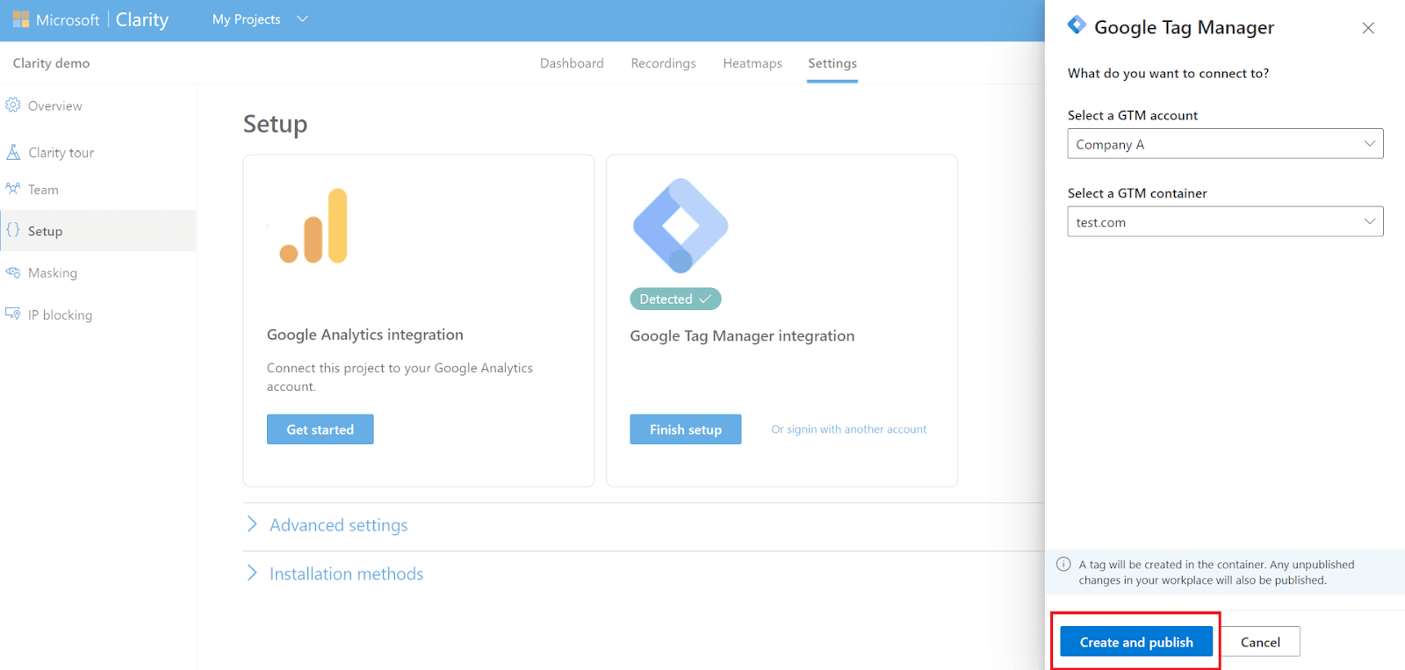
Task: Click the Detected status badge
Action: tap(675, 299)
